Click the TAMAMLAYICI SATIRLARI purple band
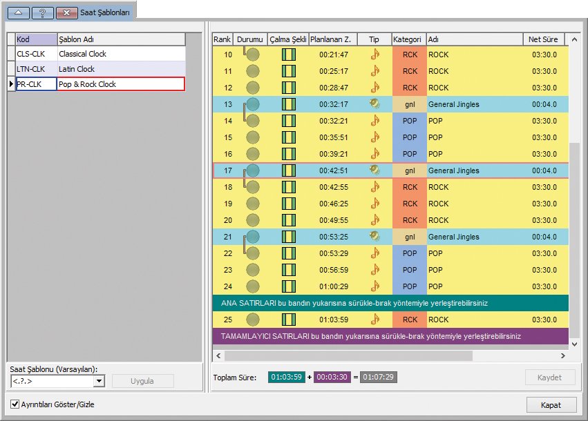Screen dimensions: 588x421 [x=390, y=336]
